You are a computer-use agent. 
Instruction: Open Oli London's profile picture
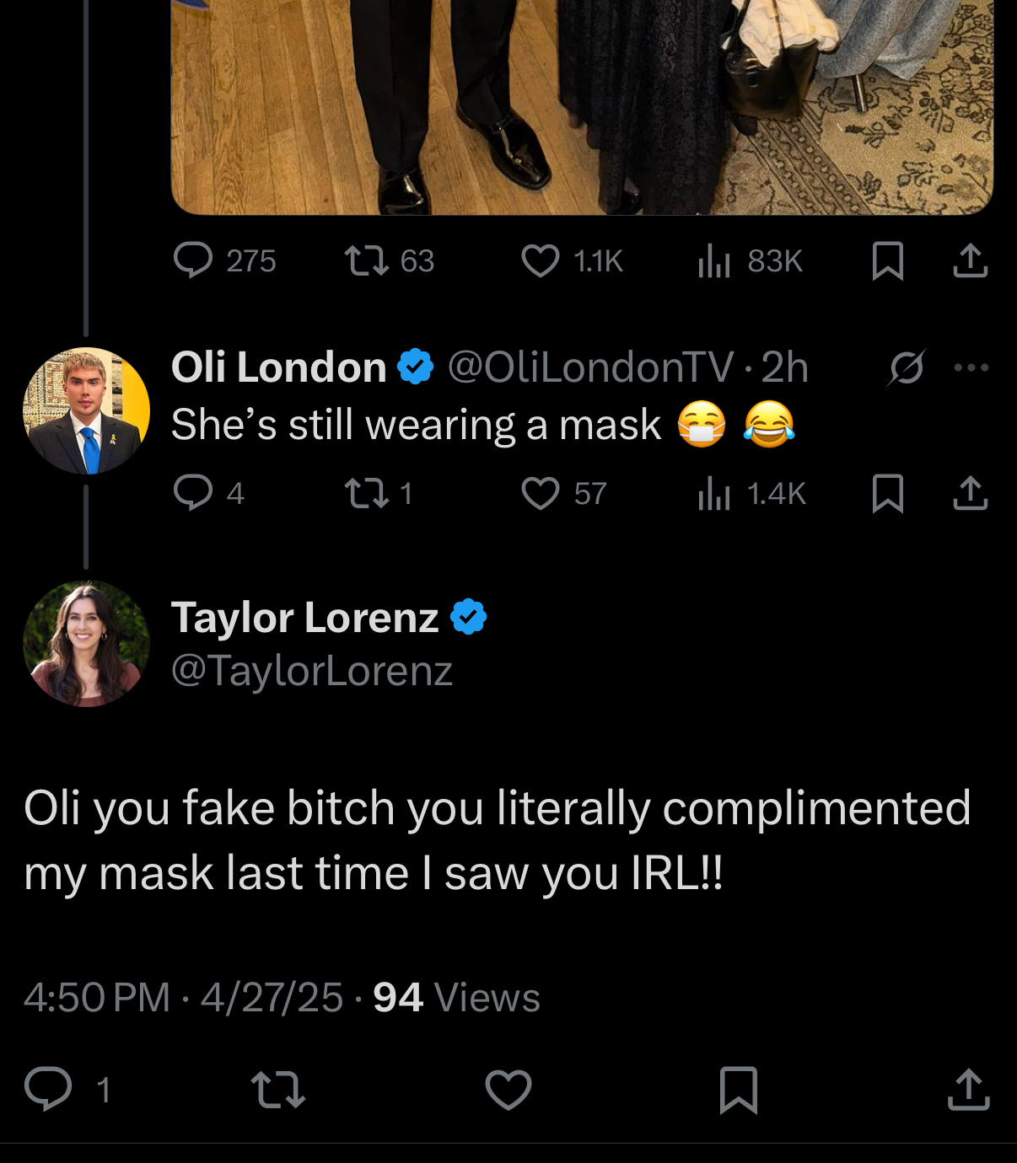86,410
